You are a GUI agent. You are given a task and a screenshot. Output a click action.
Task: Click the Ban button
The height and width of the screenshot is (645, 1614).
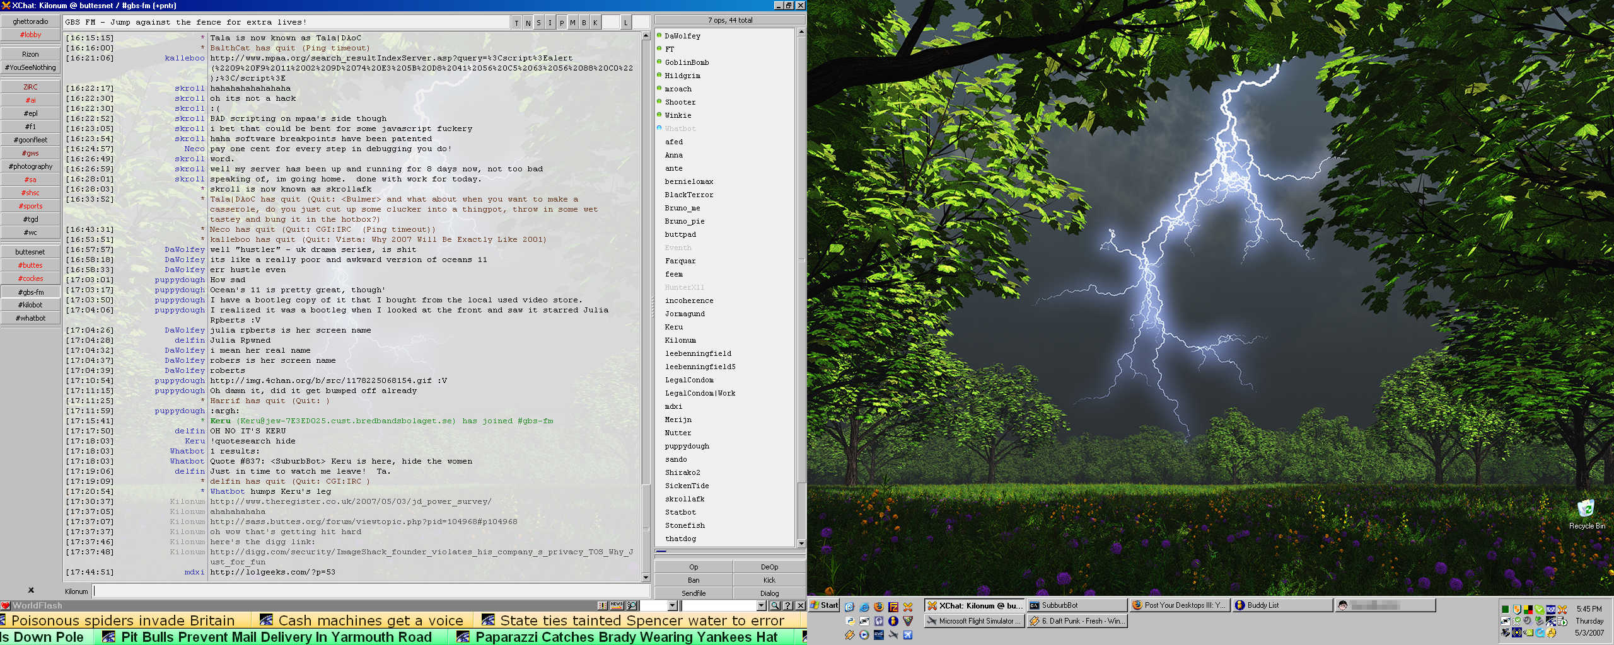[x=694, y=580]
